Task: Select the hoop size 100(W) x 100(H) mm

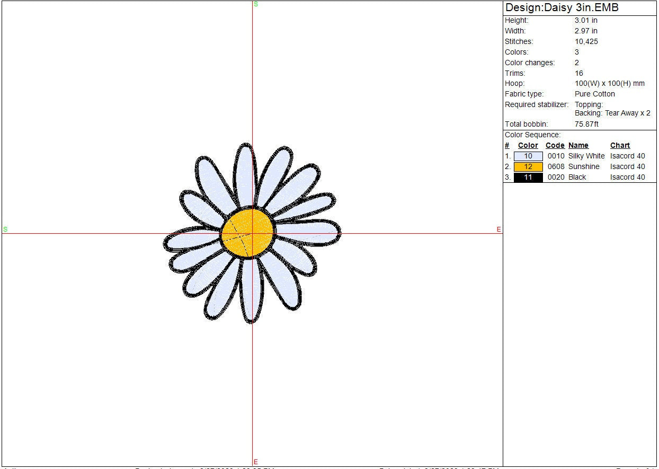Action: (609, 84)
